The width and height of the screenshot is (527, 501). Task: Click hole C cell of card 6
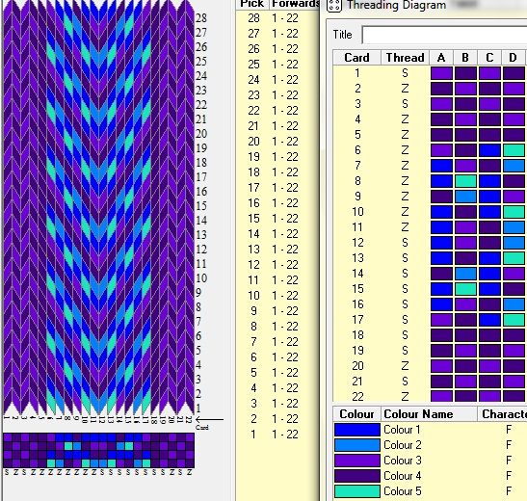click(x=489, y=150)
